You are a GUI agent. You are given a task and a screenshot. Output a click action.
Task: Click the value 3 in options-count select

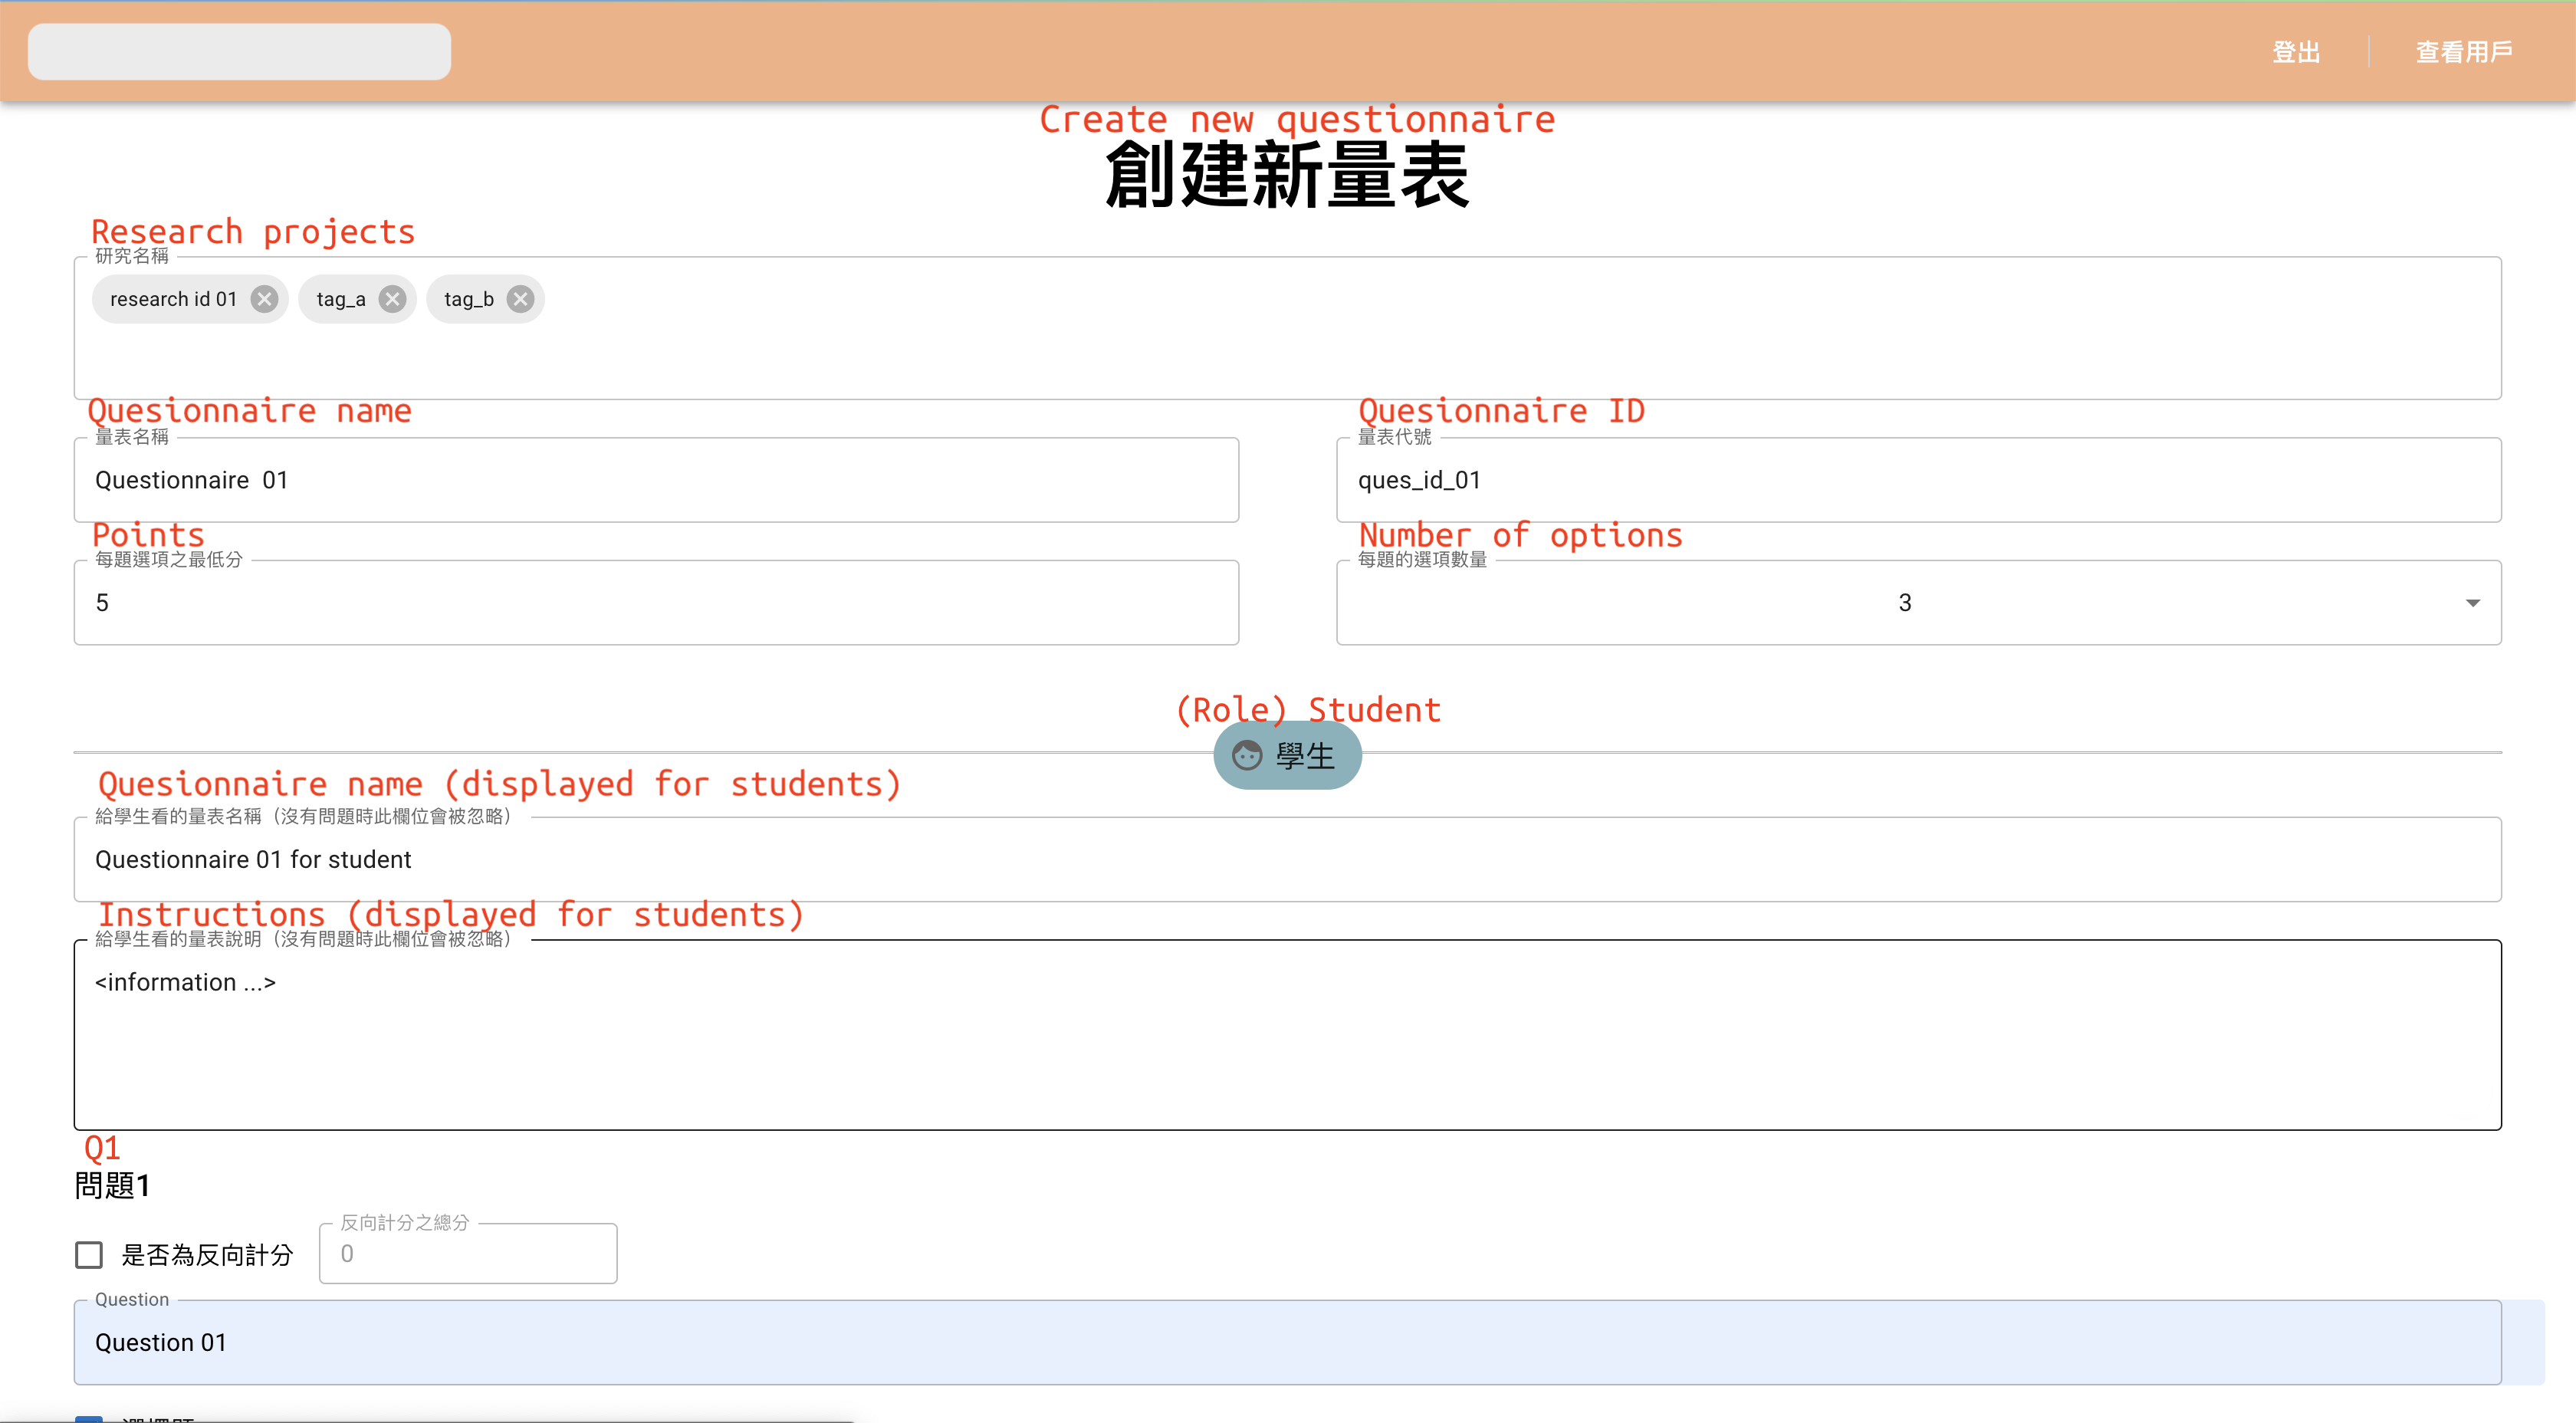click(x=1904, y=603)
